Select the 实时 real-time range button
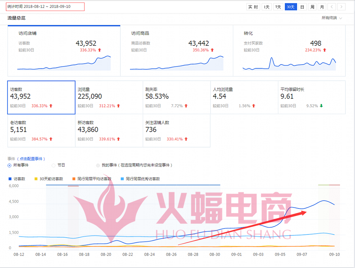 [x=253, y=7]
